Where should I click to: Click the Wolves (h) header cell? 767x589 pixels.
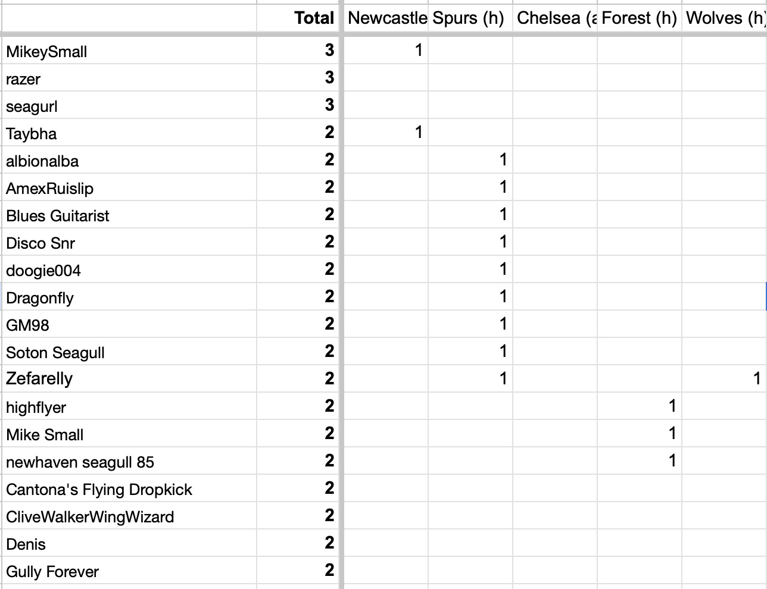[x=724, y=18]
